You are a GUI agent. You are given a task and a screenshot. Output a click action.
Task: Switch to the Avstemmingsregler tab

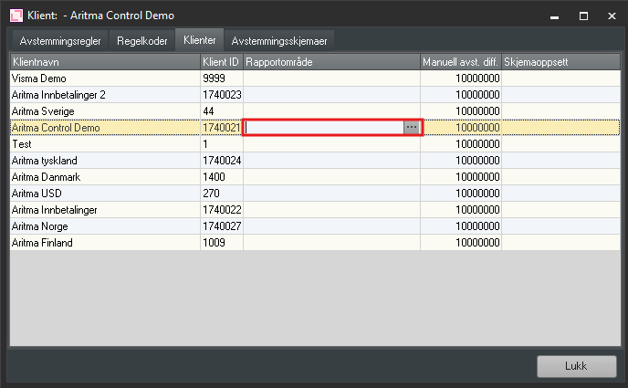pyautogui.click(x=57, y=41)
